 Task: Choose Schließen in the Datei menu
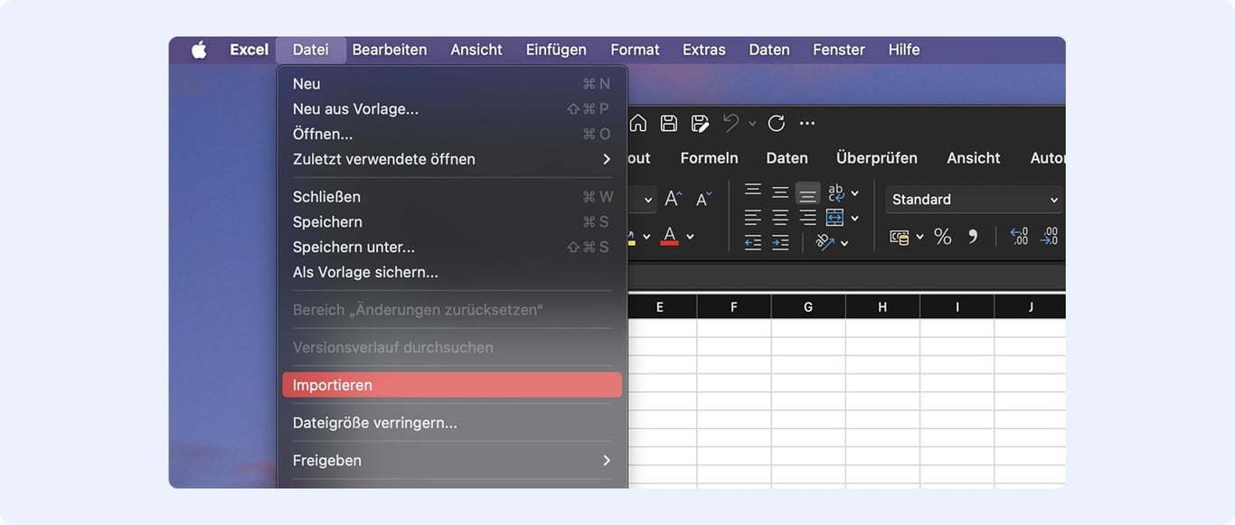pos(451,197)
